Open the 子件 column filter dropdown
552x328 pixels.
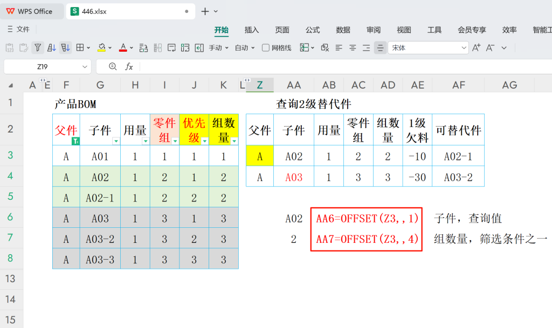pos(116,141)
